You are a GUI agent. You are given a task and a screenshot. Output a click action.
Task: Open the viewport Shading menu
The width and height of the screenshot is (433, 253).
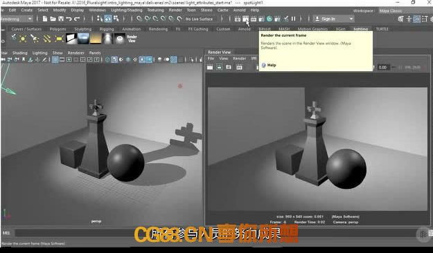20,53
